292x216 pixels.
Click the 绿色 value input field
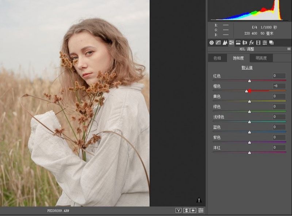(x=279, y=106)
